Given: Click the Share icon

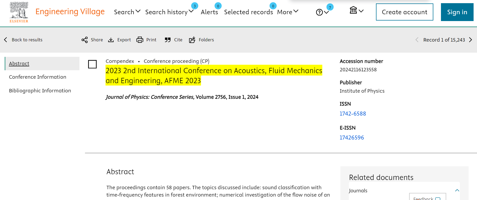Looking at the screenshot, I should click(x=84, y=40).
